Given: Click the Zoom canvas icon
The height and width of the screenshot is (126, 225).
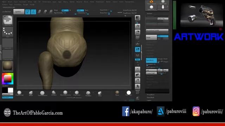Looking at the screenshot, I should point(137,32).
